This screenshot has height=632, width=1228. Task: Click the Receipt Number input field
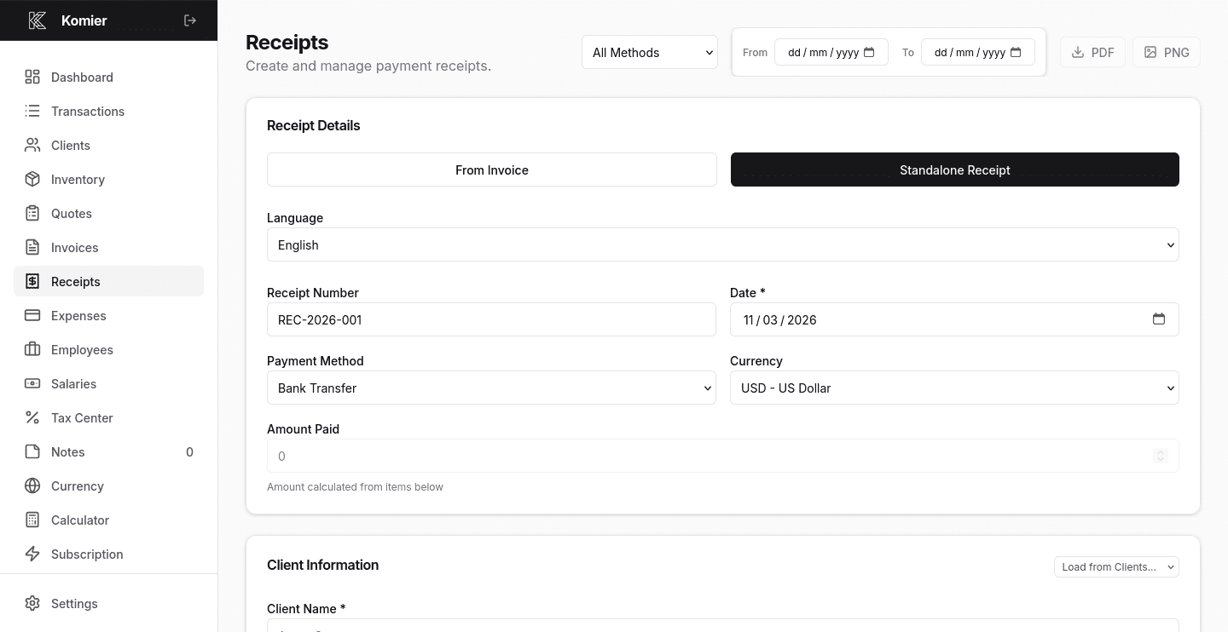click(491, 319)
